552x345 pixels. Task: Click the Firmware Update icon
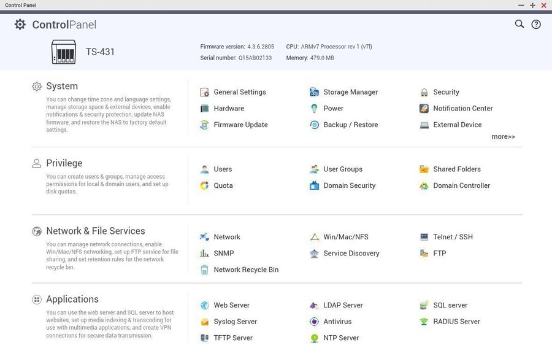[x=204, y=125]
